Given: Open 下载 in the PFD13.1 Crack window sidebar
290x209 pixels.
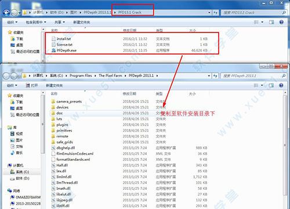Looking at the screenshot, I should [17, 39].
